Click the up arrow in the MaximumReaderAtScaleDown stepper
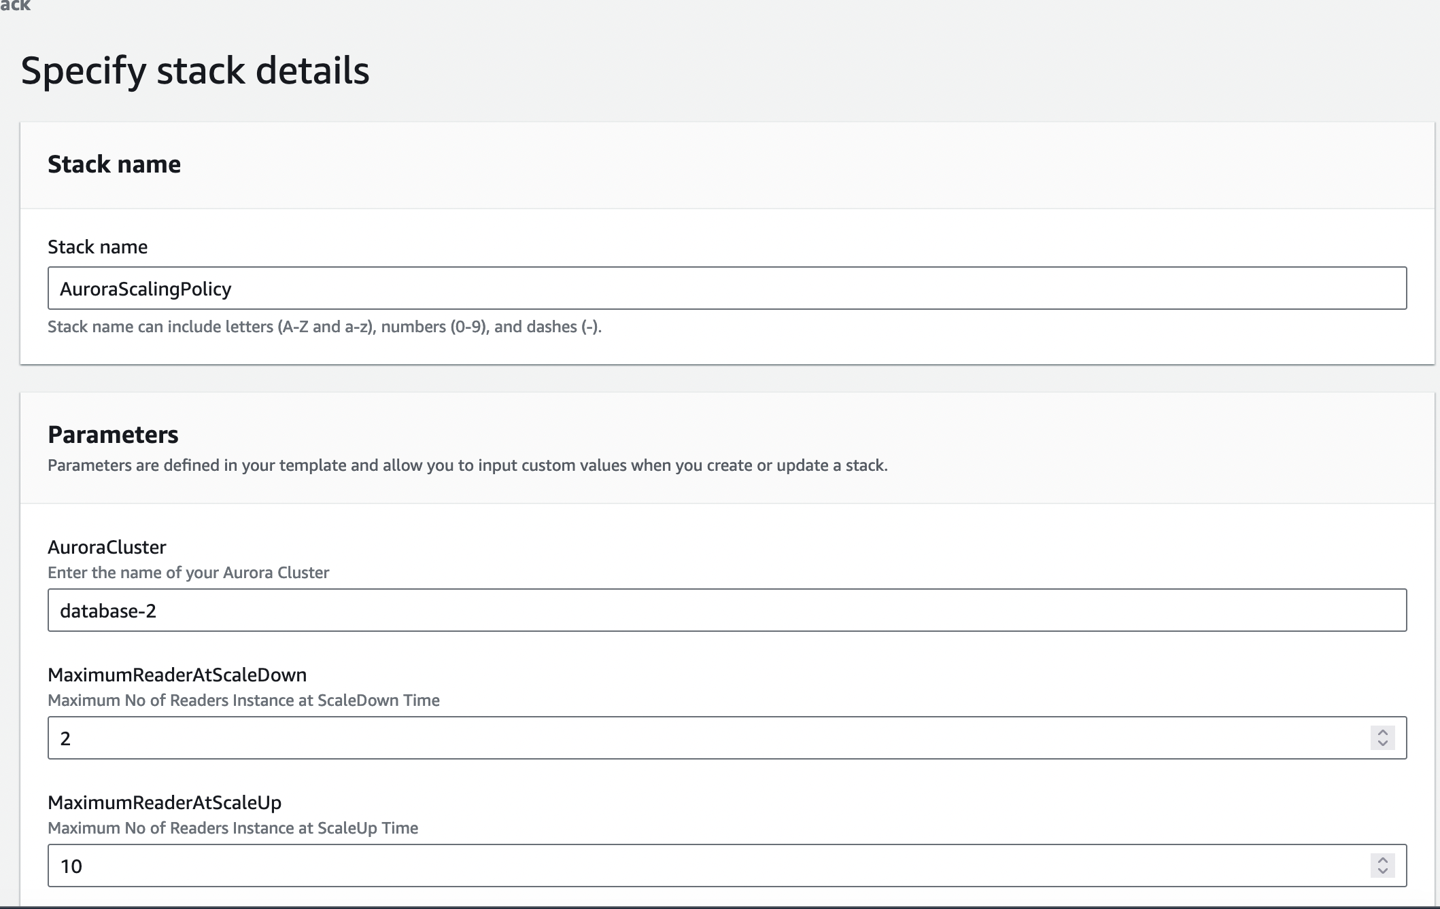The width and height of the screenshot is (1440, 909). (1382, 732)
